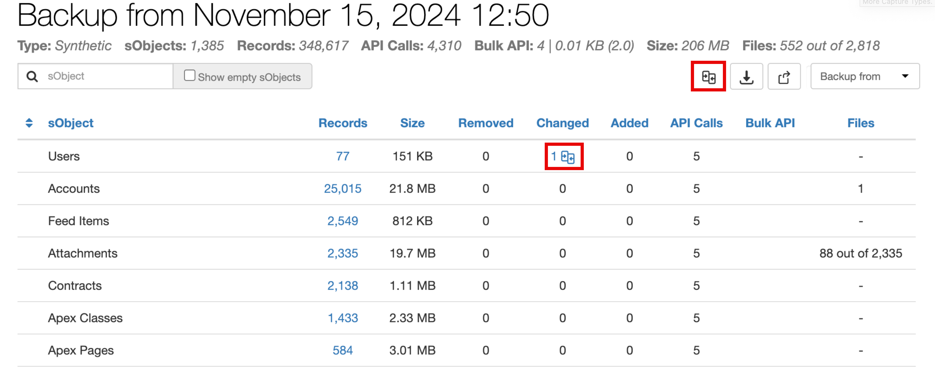
Task: Click the Contracts row label
Action: pyautogui.click(x=75, y=285)
